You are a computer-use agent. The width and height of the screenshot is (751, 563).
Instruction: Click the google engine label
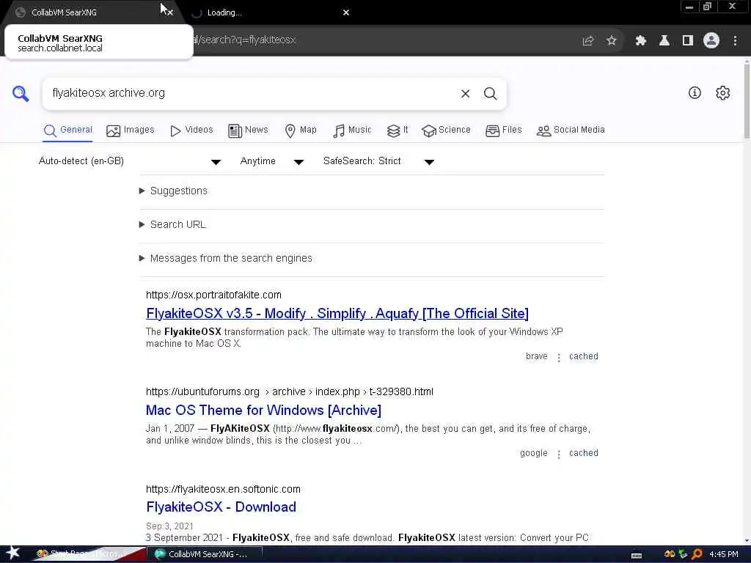(x=534, y=453)
